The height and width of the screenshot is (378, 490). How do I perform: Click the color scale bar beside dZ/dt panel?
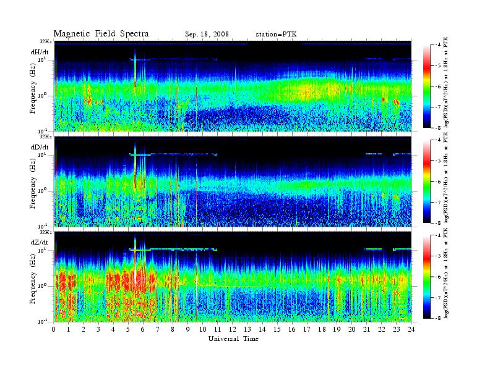pyautogui.click(x=426, y=277)
